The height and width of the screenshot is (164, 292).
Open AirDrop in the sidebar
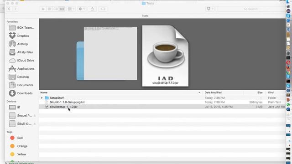point(18,44)
